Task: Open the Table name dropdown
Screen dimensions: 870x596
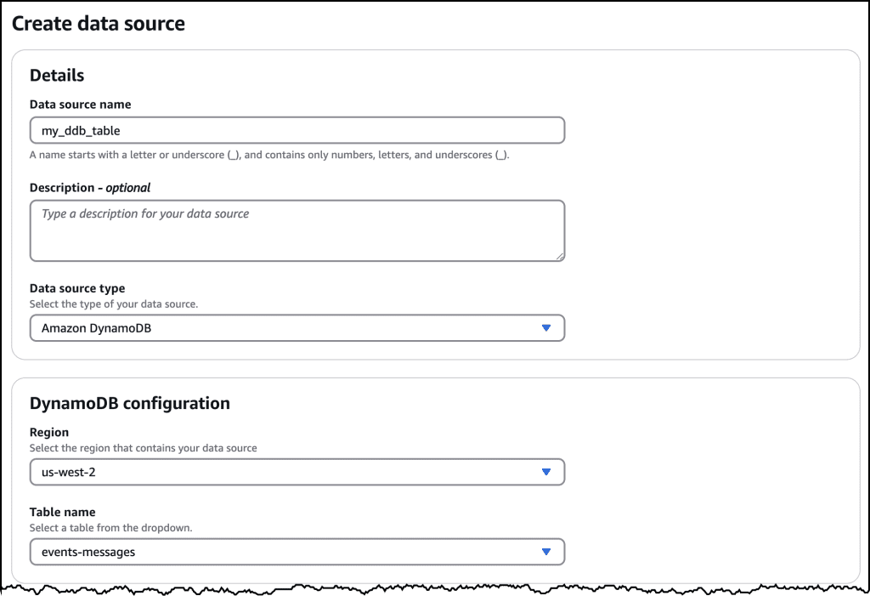Action: [297, 551]
